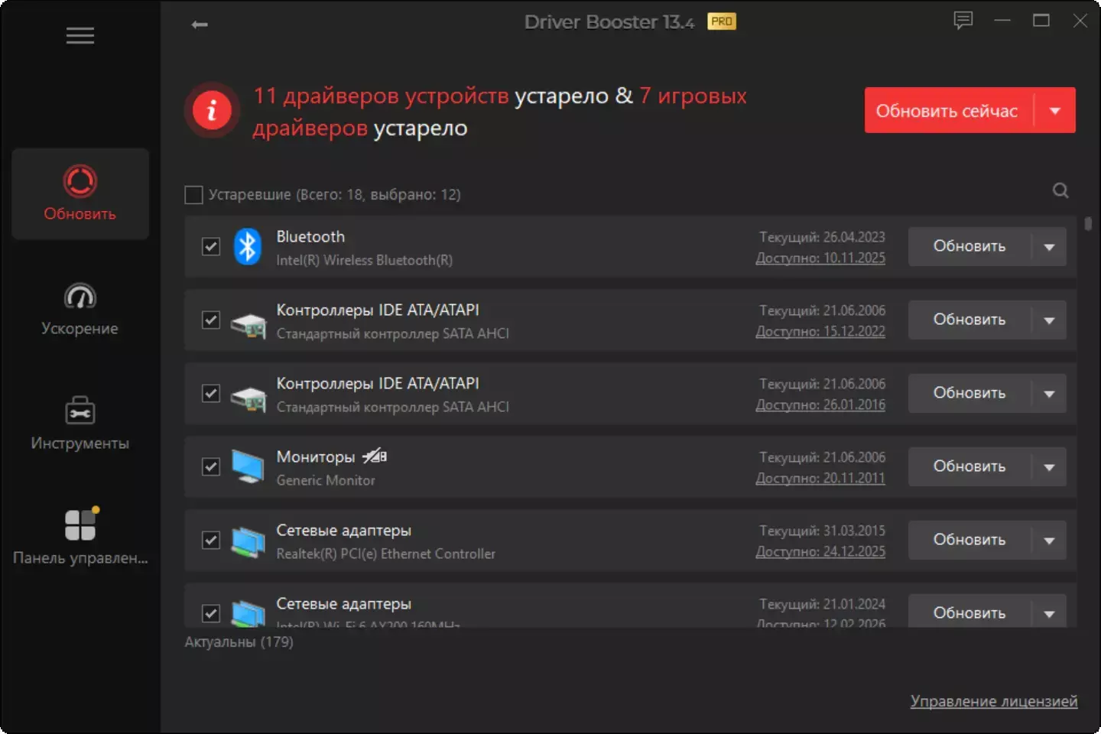Click Текущий: 31.03.2015 date text
The image size is (1101, 734).
(x=822, y=531)
